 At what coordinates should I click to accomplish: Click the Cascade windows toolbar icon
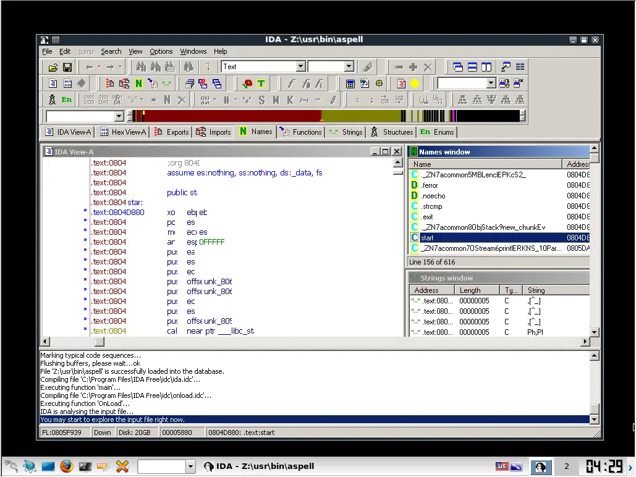tap(458, 67)
